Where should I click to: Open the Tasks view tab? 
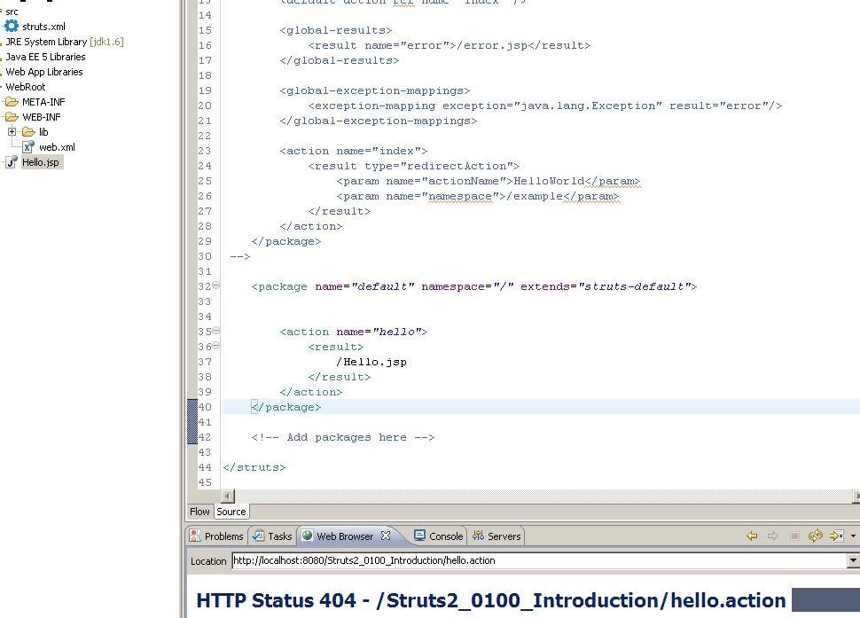point(272,536)
